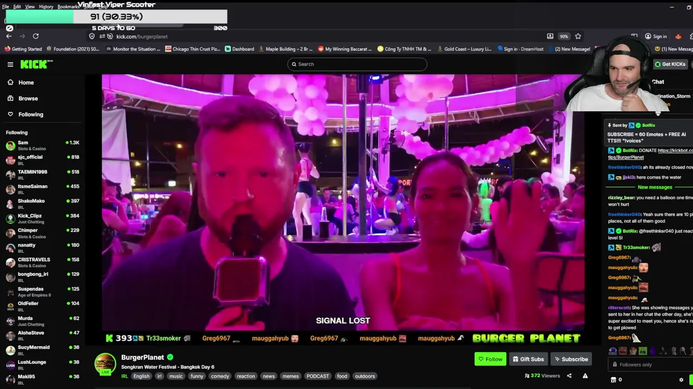
Task: Open the Dashboard bookmark
Action: tap(239, 49)
